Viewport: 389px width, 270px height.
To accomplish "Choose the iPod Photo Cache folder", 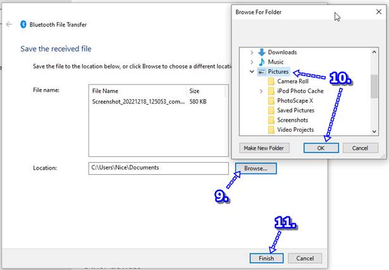I will (x=300, y=91).
